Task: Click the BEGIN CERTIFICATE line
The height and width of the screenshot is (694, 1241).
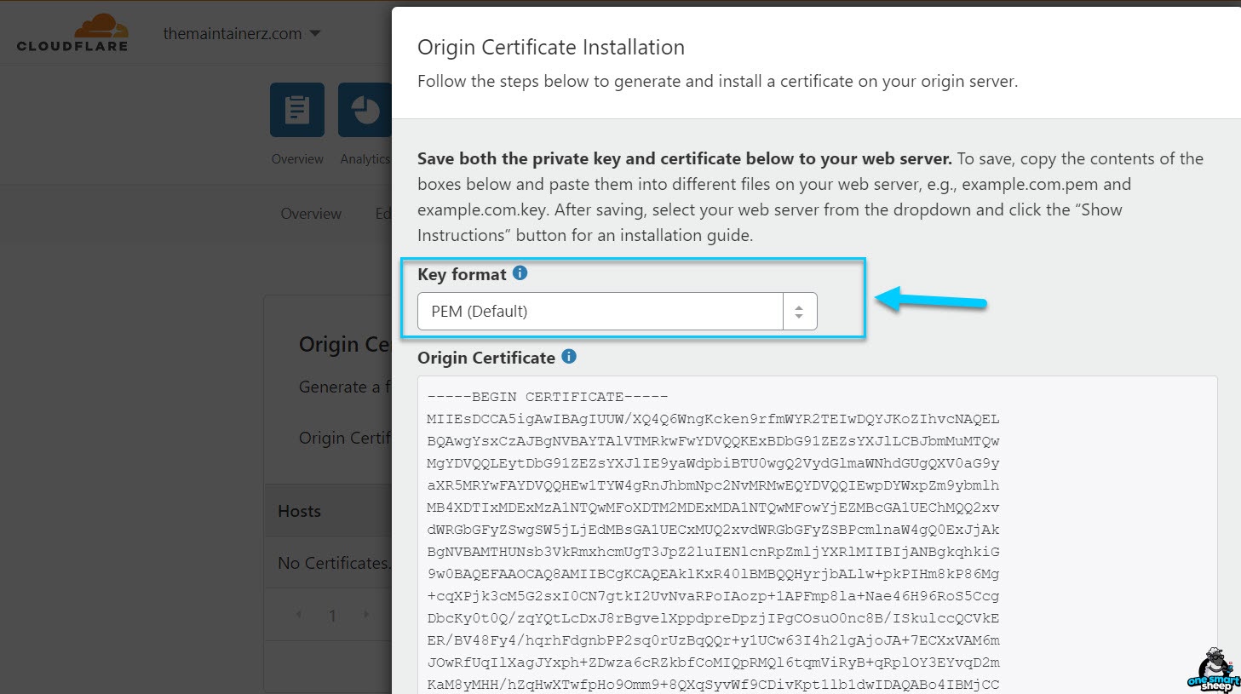Action: pyautogui.click(x=548, y=397)
